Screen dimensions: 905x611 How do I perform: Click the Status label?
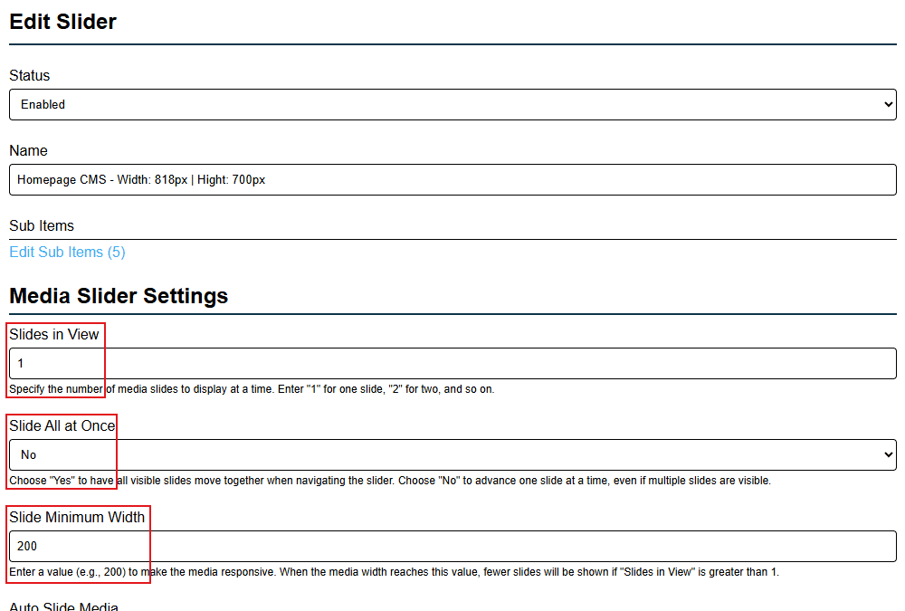pos(30,76)
